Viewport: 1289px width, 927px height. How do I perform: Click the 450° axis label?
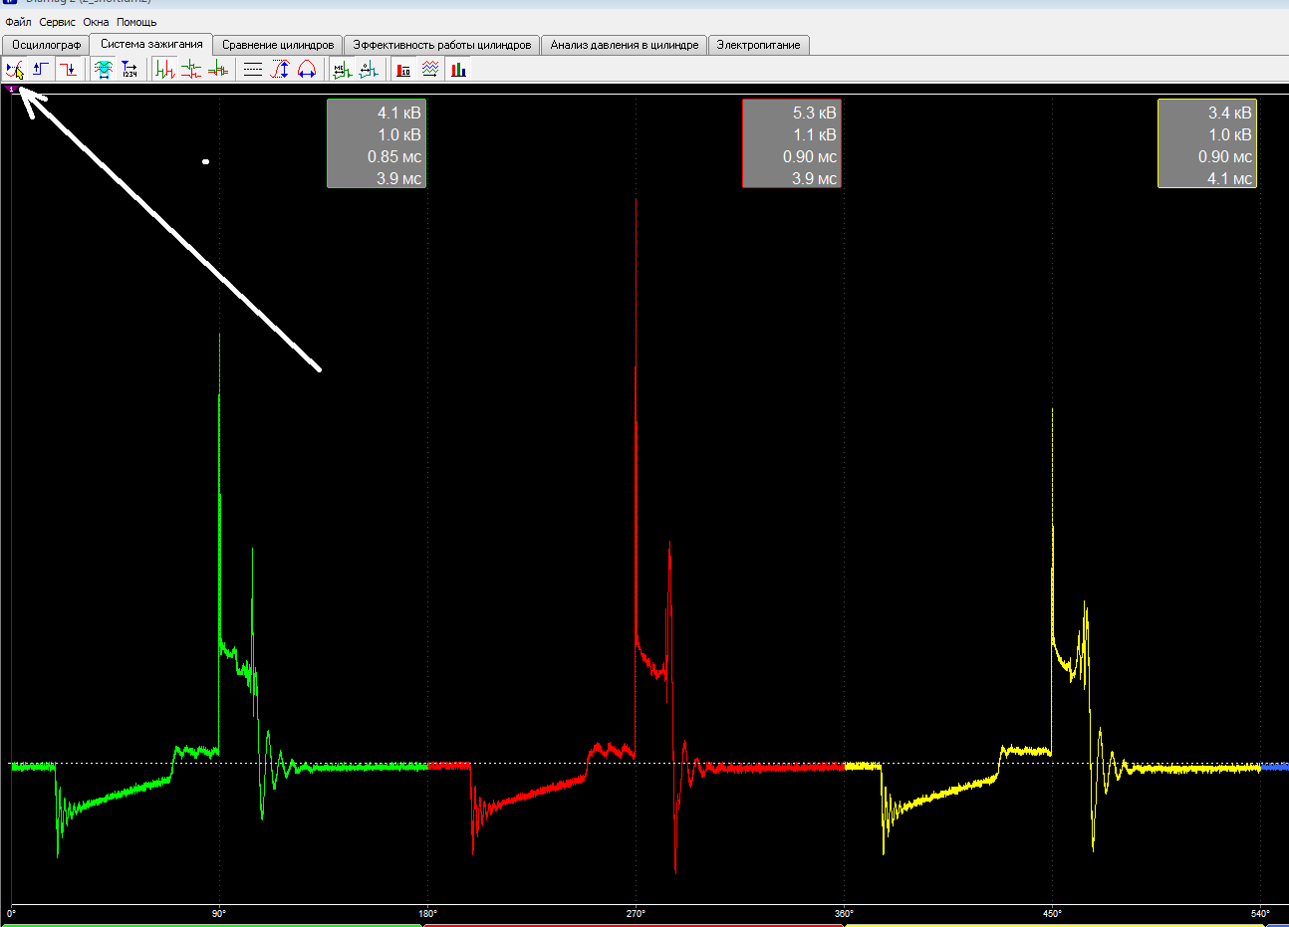[1052, 913]
